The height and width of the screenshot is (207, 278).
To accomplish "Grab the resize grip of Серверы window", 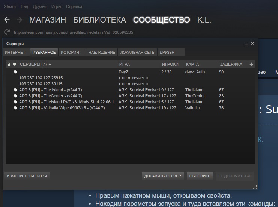I will coord(255,187).
